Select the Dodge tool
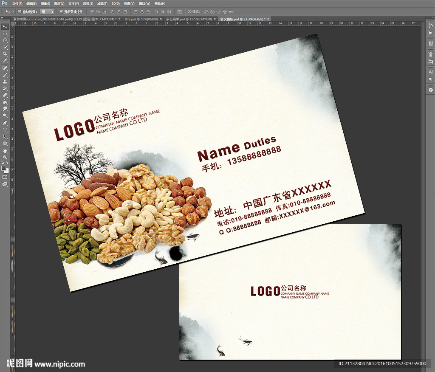The image size is (435, 372). [5, 116]
